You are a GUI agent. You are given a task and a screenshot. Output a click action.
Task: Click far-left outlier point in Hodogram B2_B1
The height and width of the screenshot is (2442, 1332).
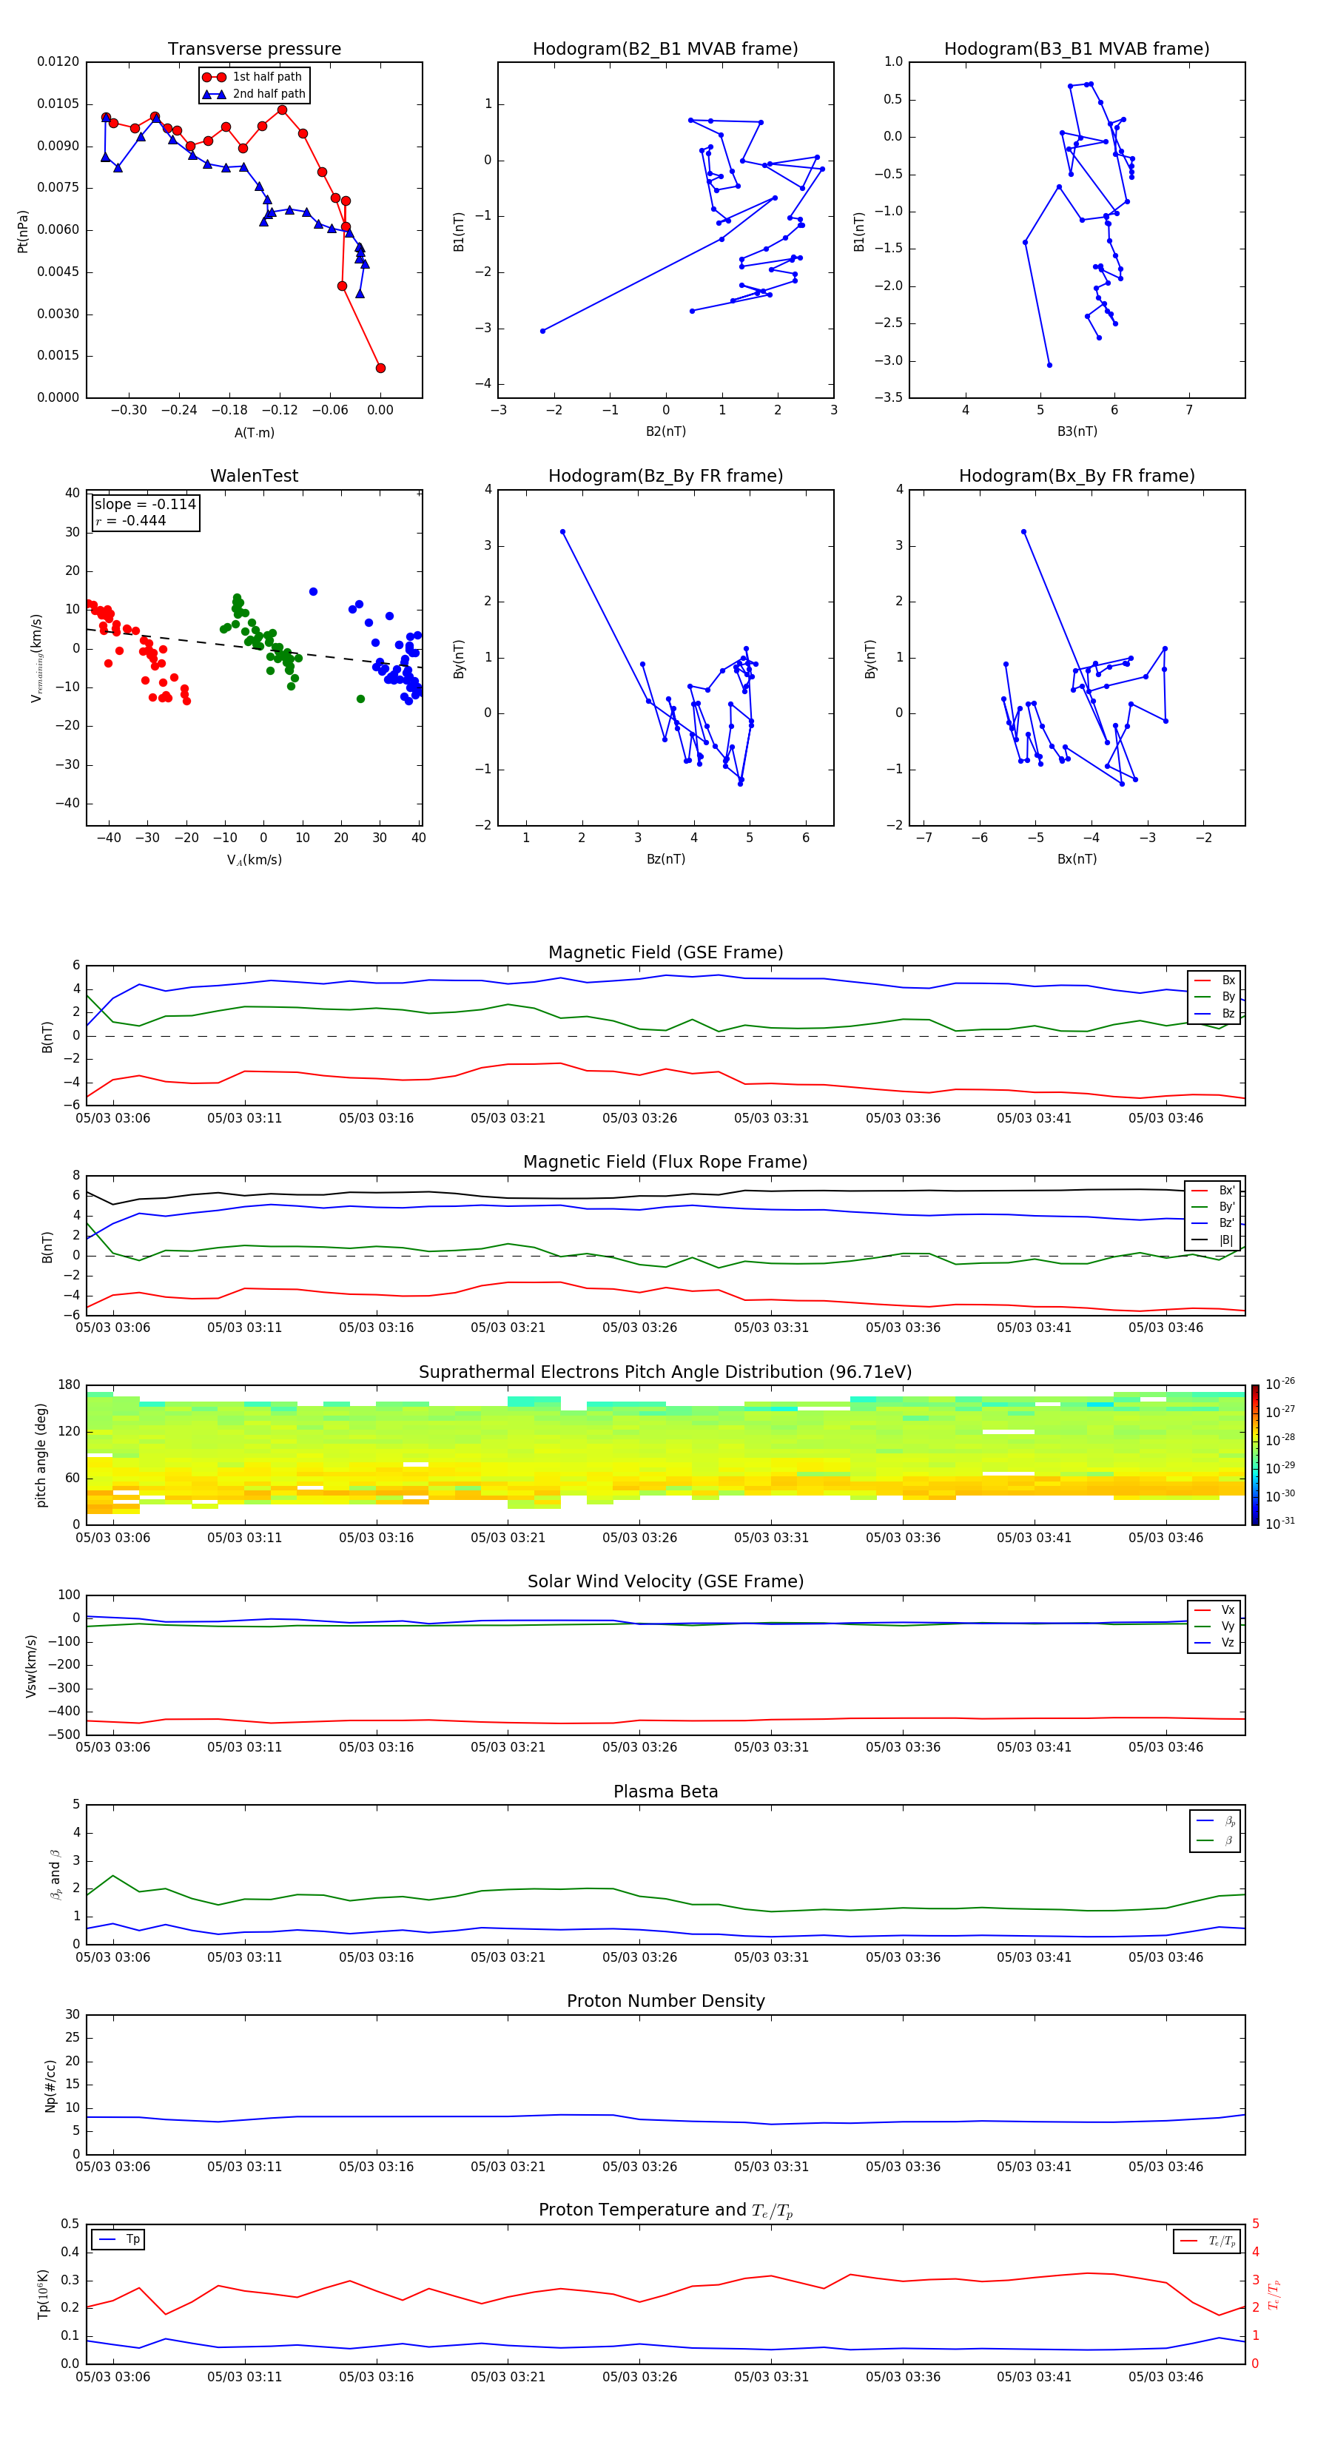pos(542,331)
